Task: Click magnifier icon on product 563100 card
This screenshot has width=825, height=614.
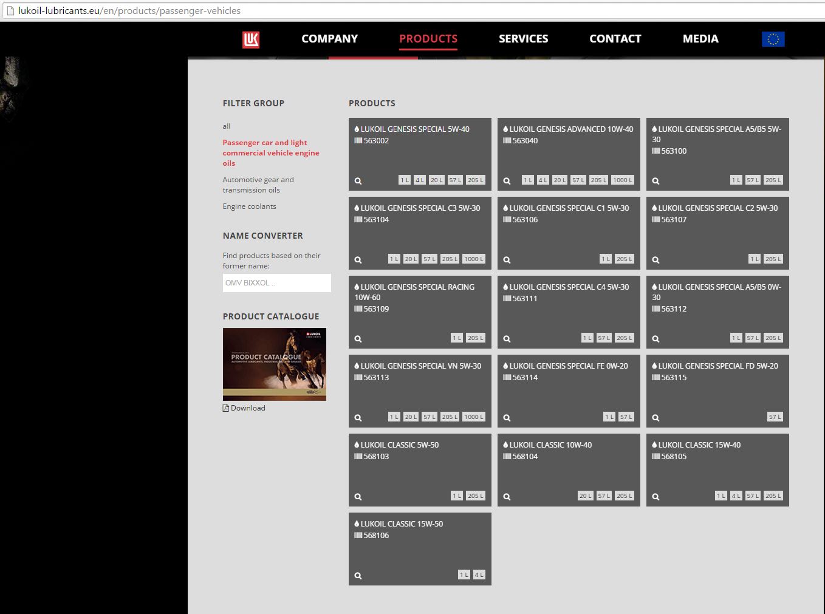Action: pos(656,181)
